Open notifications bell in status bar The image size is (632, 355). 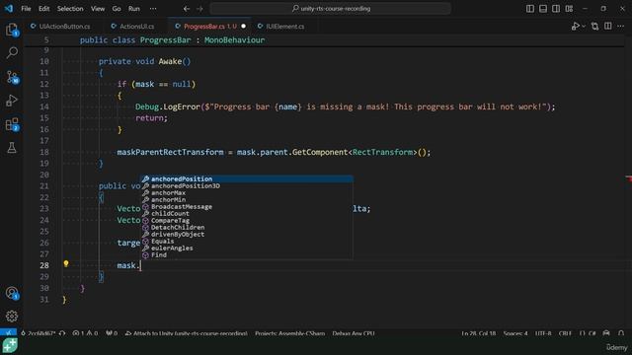pos(621,333)
